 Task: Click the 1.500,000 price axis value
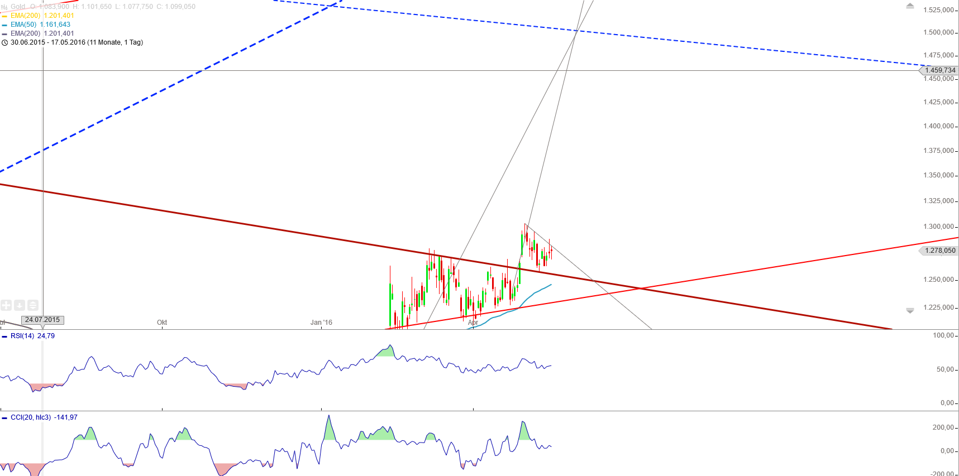938,32
